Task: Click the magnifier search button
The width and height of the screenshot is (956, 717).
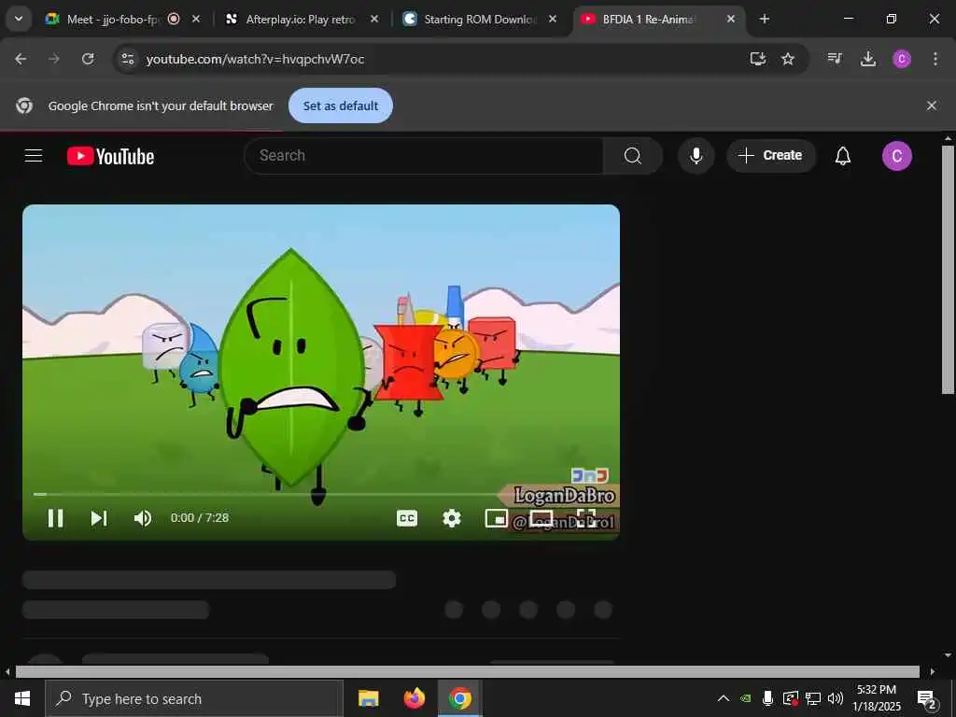Action: [x=633, y=156]
